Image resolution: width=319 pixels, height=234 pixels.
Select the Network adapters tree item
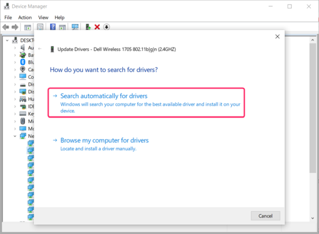(27, 136)
